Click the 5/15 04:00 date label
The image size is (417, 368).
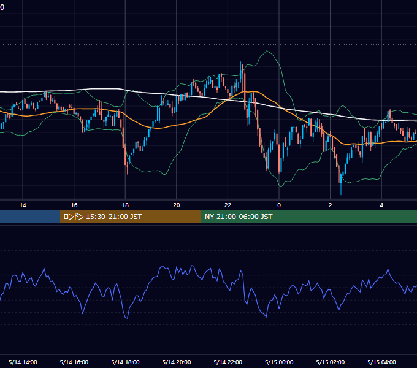coord(381,362)
